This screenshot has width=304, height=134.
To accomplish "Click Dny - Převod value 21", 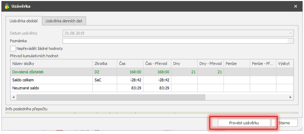I will click(x=210, y=72).
